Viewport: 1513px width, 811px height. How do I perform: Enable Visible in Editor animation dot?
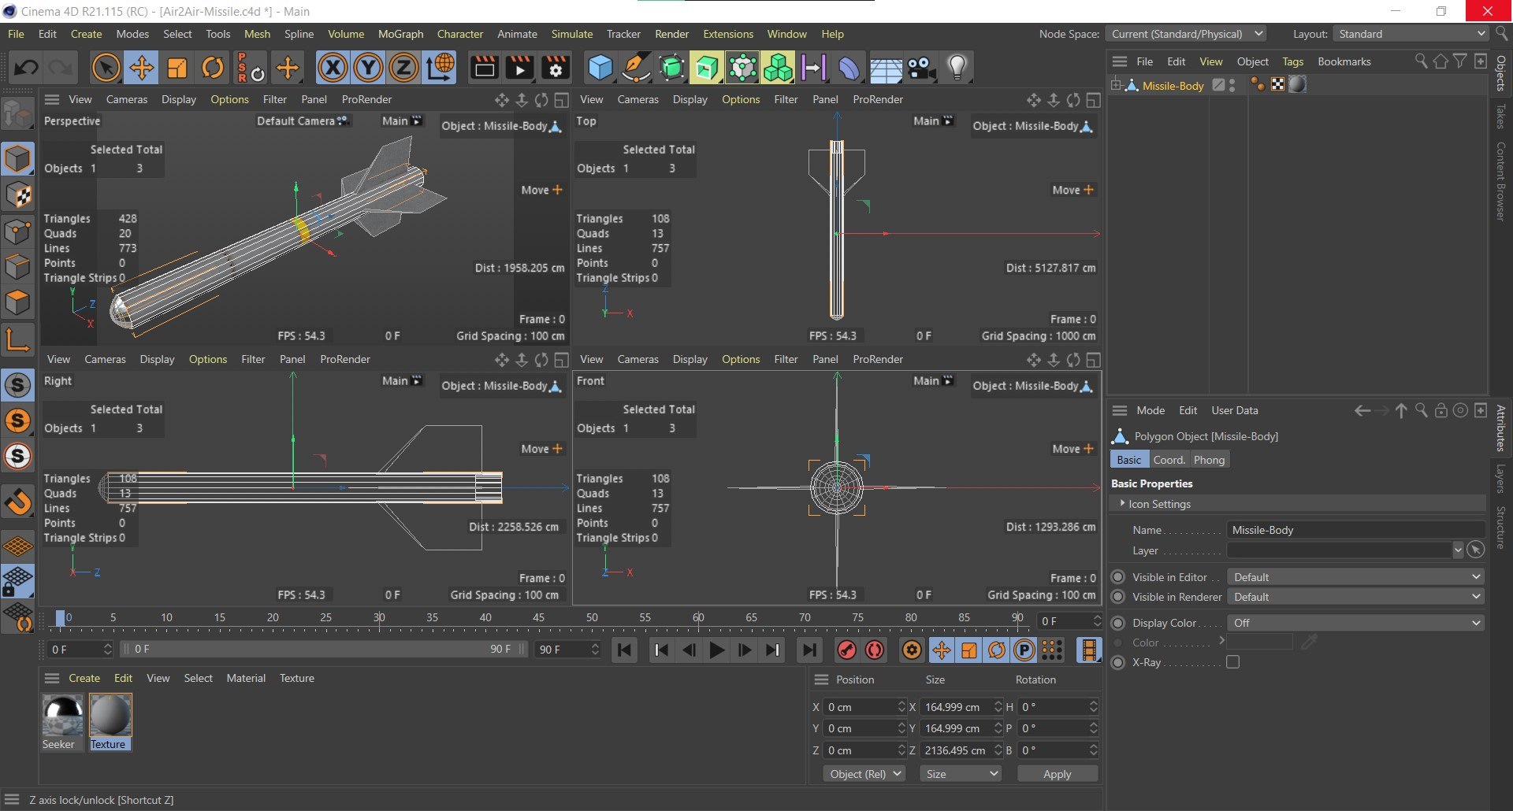click(1117, 577)
